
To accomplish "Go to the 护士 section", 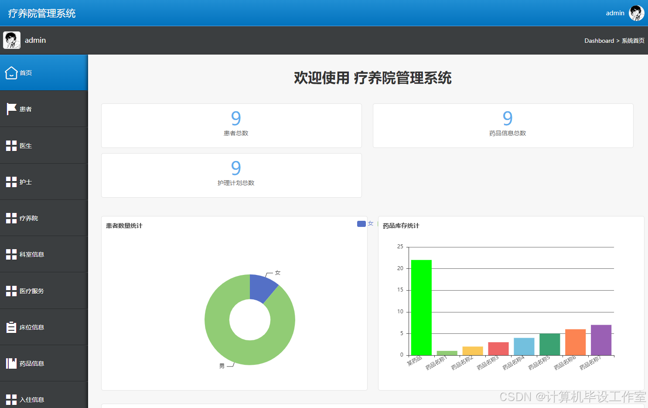I will pos(44,182).
